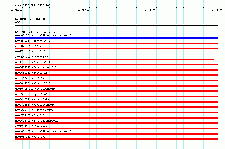Open variant nsv4051226 (gnomADStructuralVariants)
This screenshot has height=149, width=225.
point(43,35)
